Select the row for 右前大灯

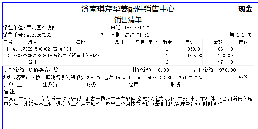[62, 49]
